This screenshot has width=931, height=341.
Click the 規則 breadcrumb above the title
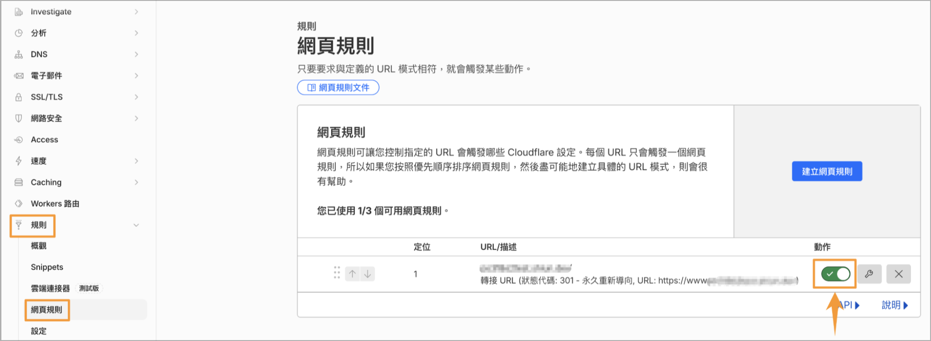tap(306, 26)
